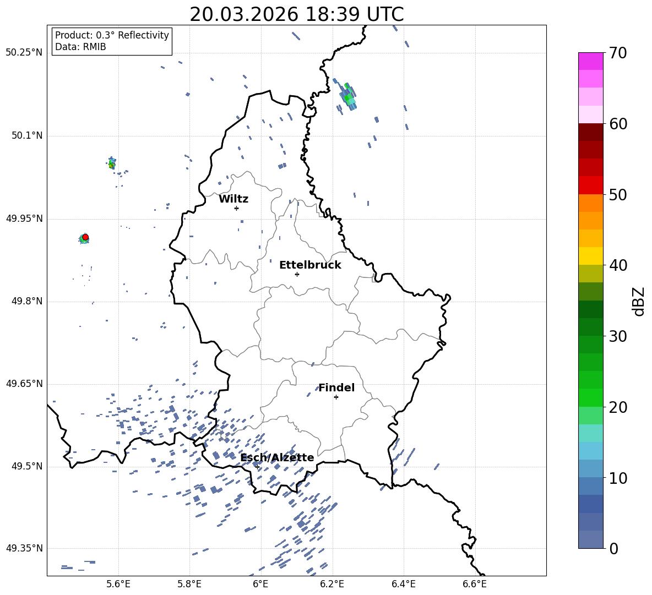The height and width of the screenshot is (595, 652).
Task: Click the cross marker below Findel
Action: (336, 397)
